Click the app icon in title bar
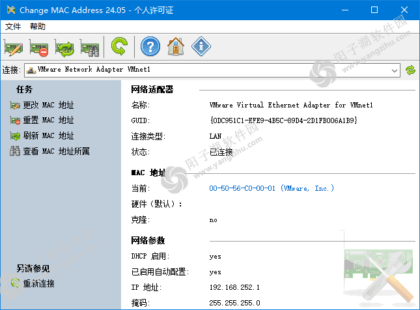420x310 pixels. tap(11, 10)
